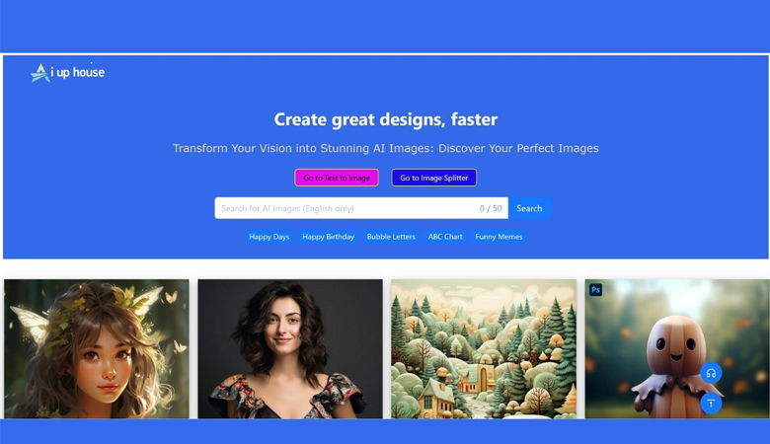Click the Search button
Viewport: 770px width, 444px height.
pos(529,208)
